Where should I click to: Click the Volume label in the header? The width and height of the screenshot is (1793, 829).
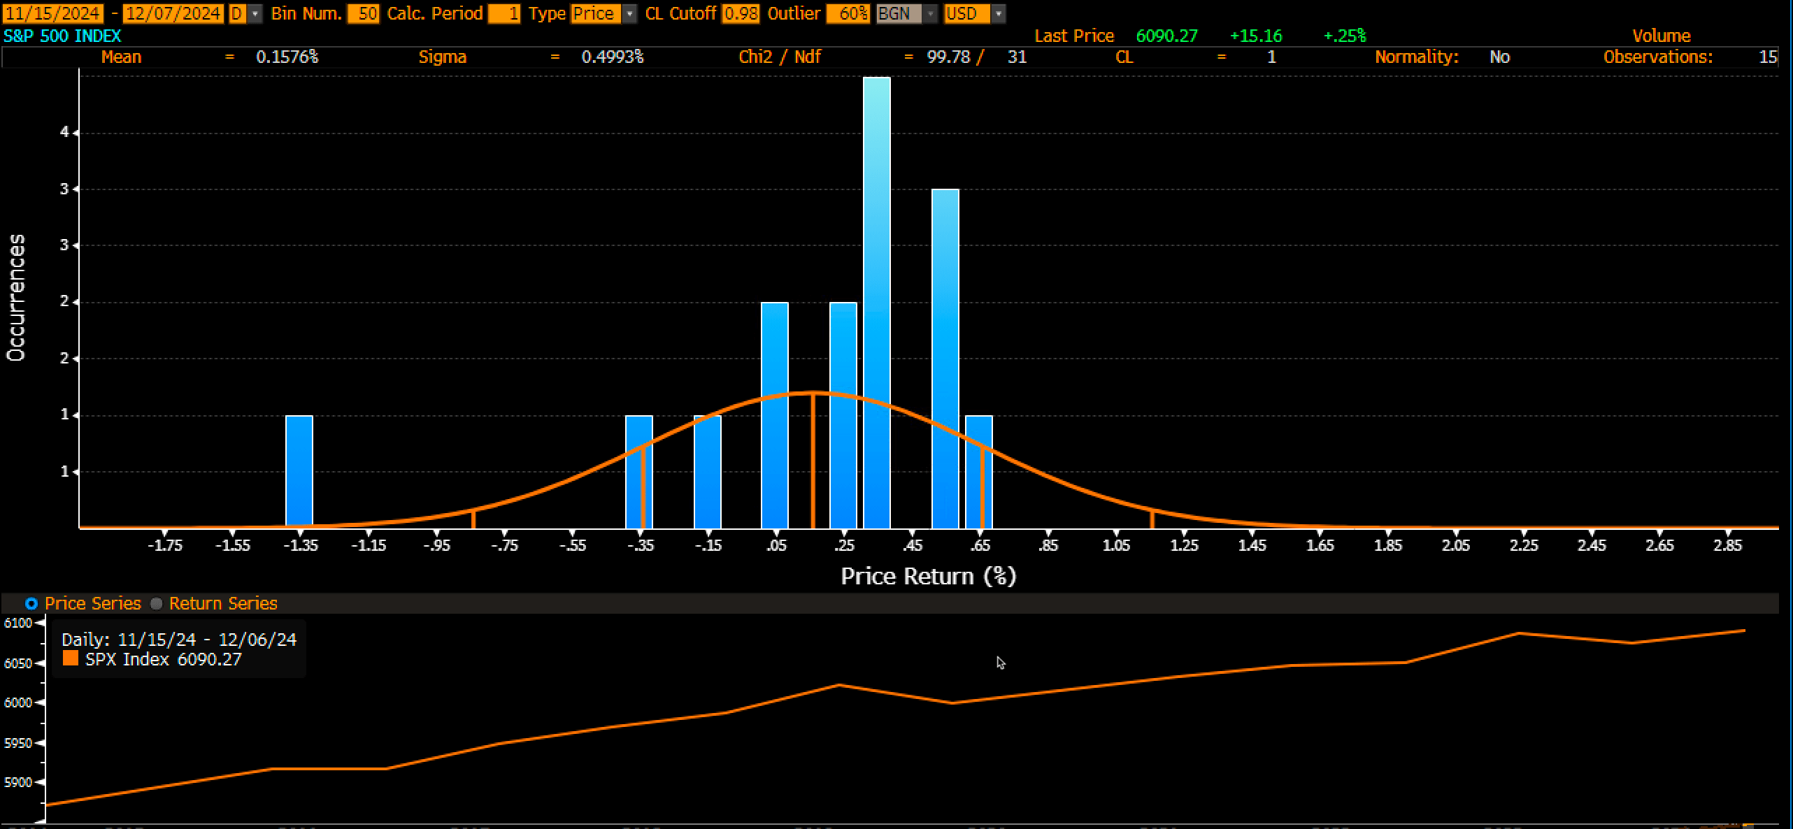1661,36
